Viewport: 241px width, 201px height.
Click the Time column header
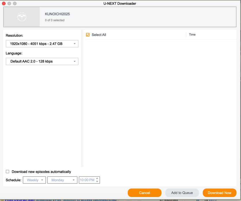[192, 34]
